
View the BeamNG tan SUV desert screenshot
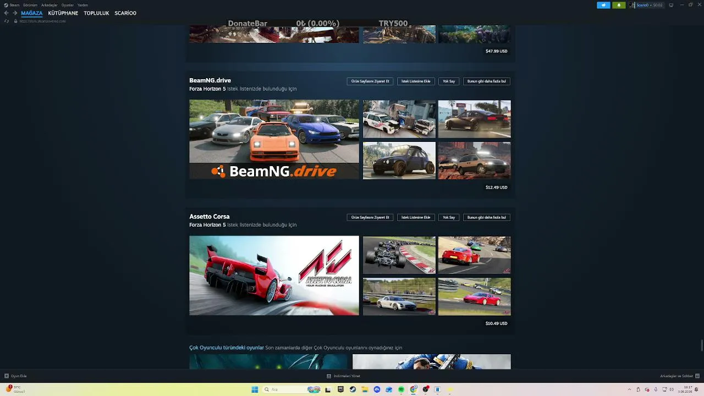coord(475,161)
